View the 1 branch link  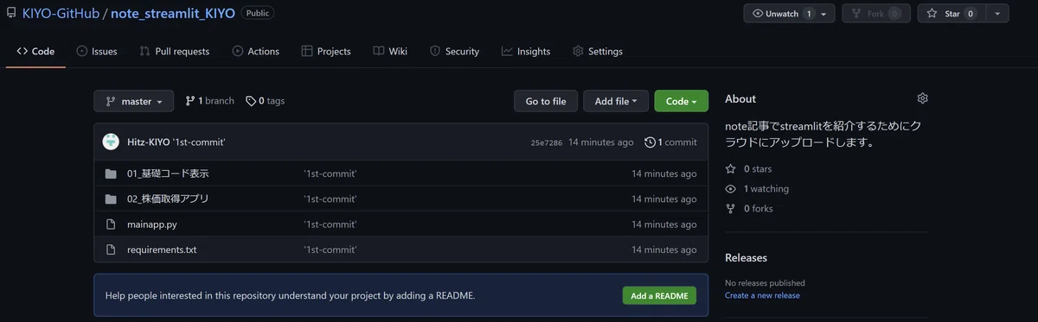pos(209,101)
